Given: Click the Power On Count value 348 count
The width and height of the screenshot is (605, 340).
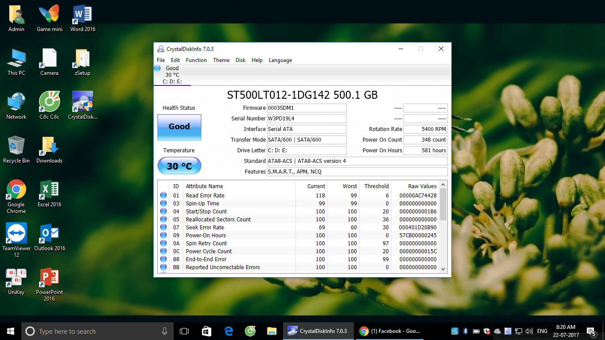Looking at the screenshot, I should [426, 140].
